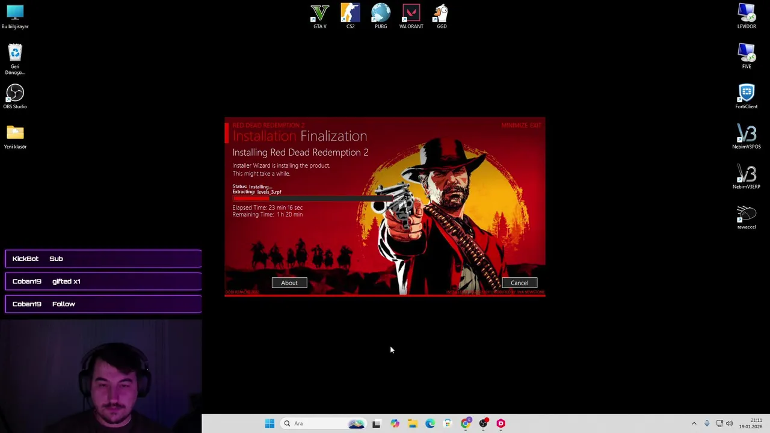Open the clock and date flyout
Viewport: 770px width, 433px height.
click(751, 423)
